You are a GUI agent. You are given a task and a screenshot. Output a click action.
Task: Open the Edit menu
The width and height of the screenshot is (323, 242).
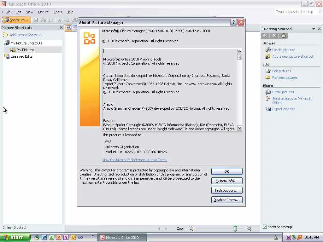click(x=18, y=12)
